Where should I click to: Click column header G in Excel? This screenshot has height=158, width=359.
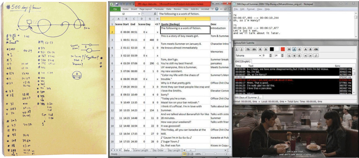150,19
